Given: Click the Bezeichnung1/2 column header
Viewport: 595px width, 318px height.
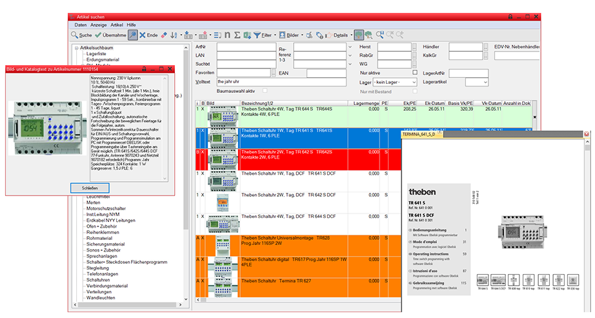Looking at the screenshot, I should tap(294, 103).
